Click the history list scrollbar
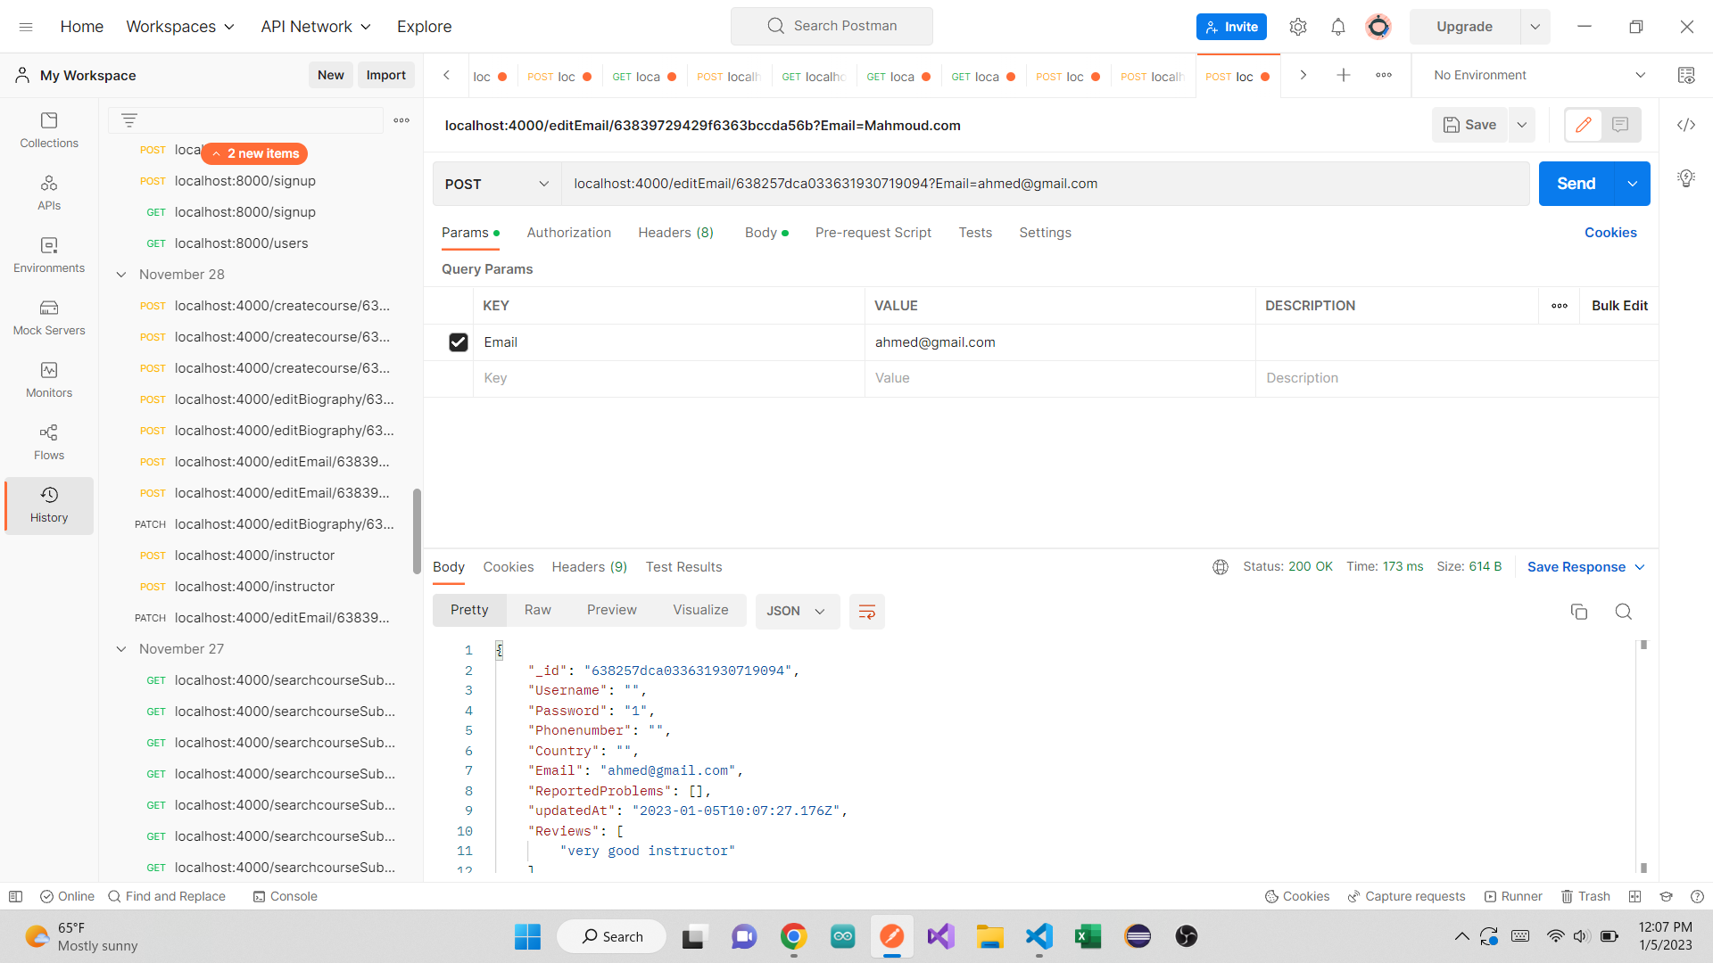Screen dimensions: 1713x963 point(417,531)
